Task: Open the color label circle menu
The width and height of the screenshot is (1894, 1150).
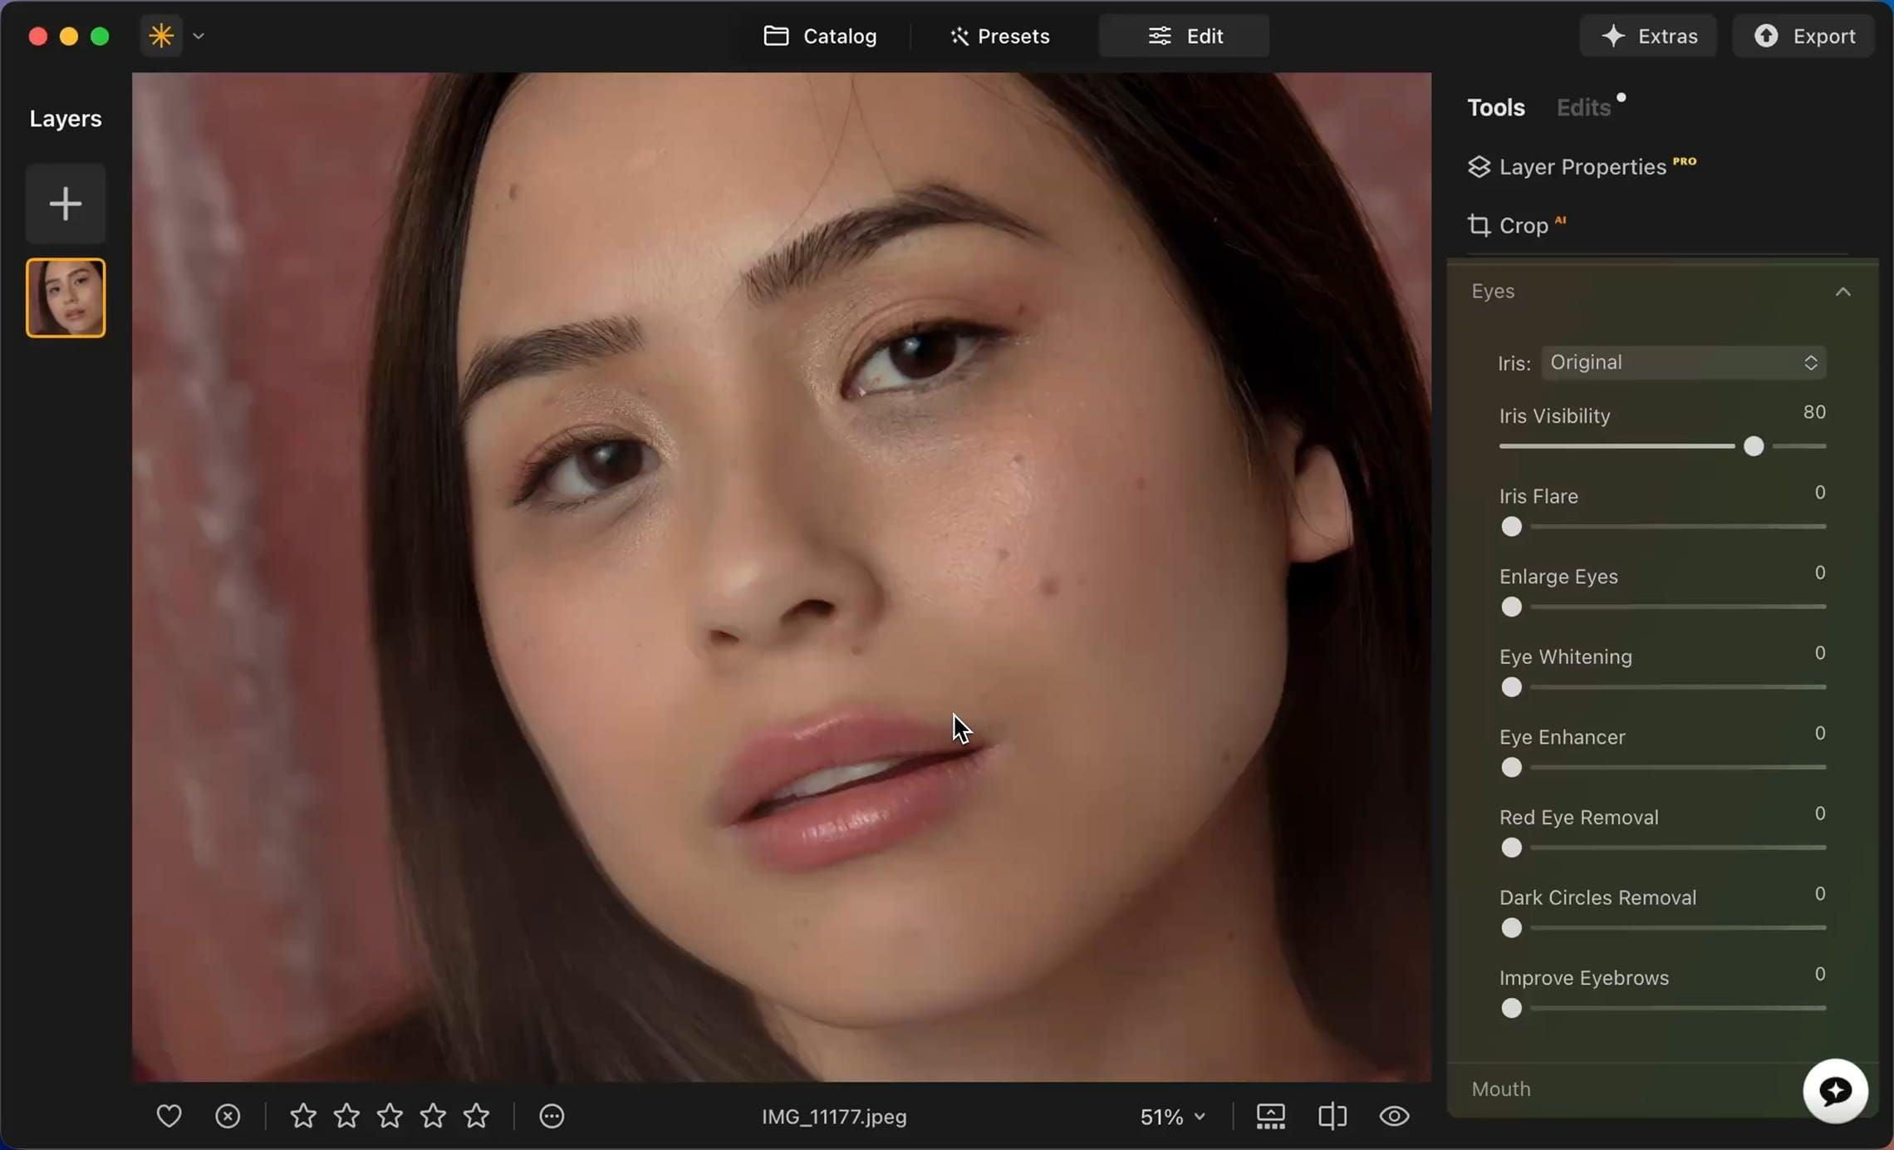Action: (552, 1116)
